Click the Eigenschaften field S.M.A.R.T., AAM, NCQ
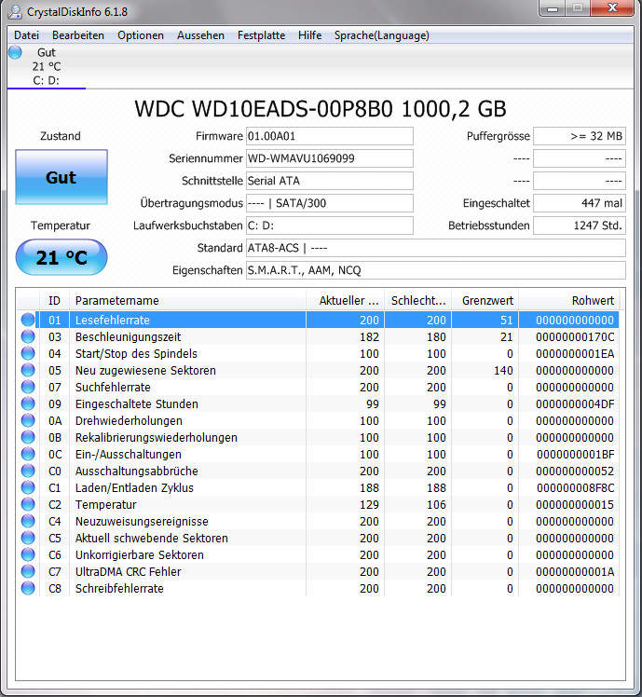Screen dimensions: 642x697 pyautogui.click(x=436, y=270)
